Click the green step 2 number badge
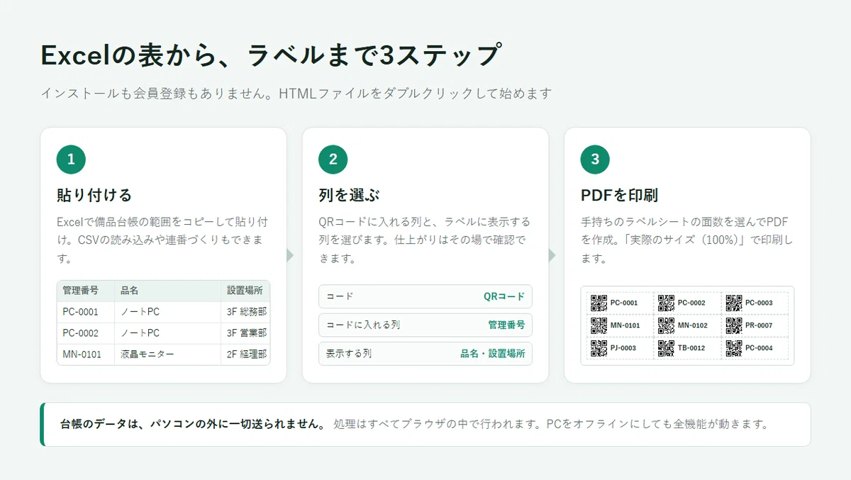The width and height of the screenshot is (851, 480). tap(333, 160)
